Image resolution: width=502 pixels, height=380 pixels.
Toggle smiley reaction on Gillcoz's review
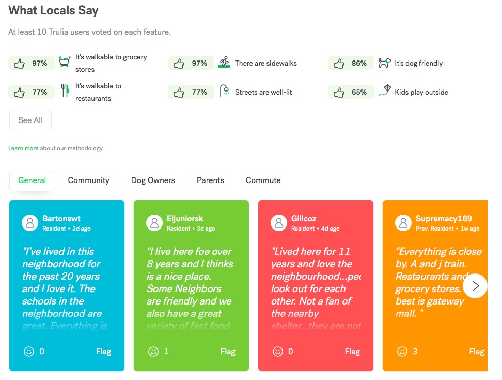coord(278,351)
